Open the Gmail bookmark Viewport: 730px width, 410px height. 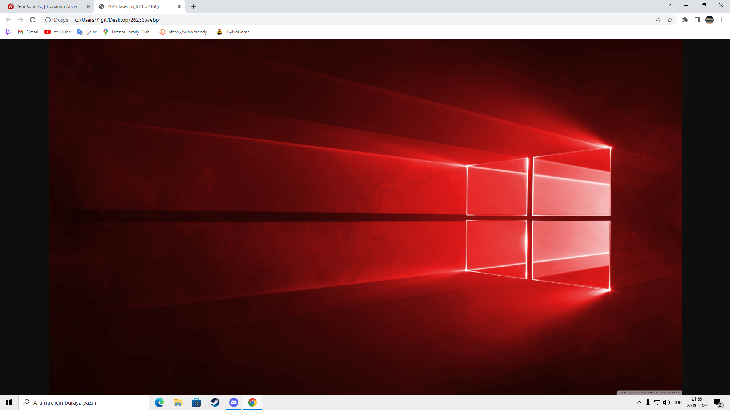coord(28,32)
